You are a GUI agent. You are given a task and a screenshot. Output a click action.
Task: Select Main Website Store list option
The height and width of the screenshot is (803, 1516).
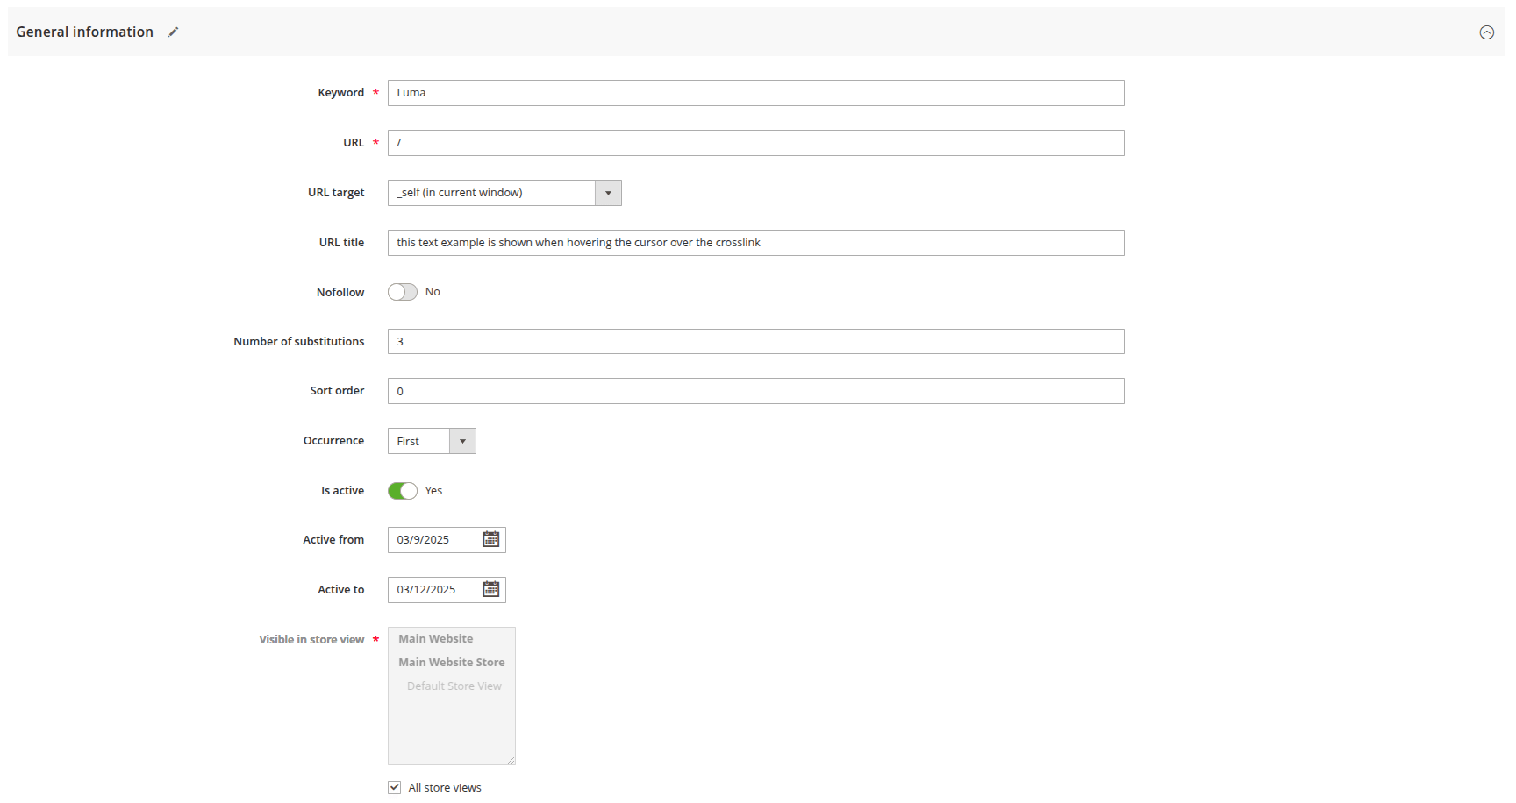point(451,662)
